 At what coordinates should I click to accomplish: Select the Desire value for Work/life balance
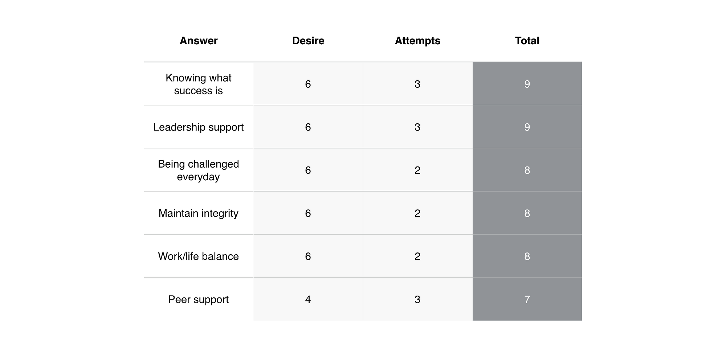[x=308, y=256]
